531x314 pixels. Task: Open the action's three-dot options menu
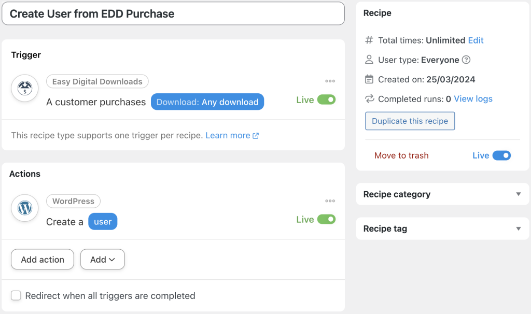point(330,201)
